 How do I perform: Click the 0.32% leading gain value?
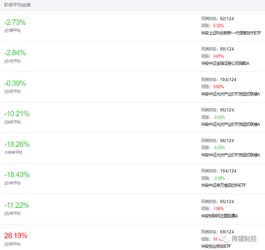[218, 26]
